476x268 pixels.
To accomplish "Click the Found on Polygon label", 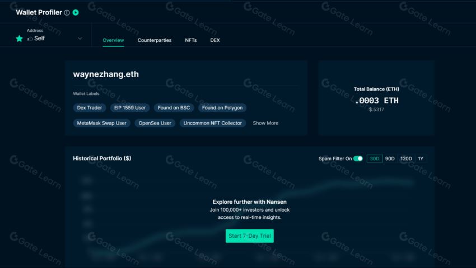I will (x=222, y=108).
